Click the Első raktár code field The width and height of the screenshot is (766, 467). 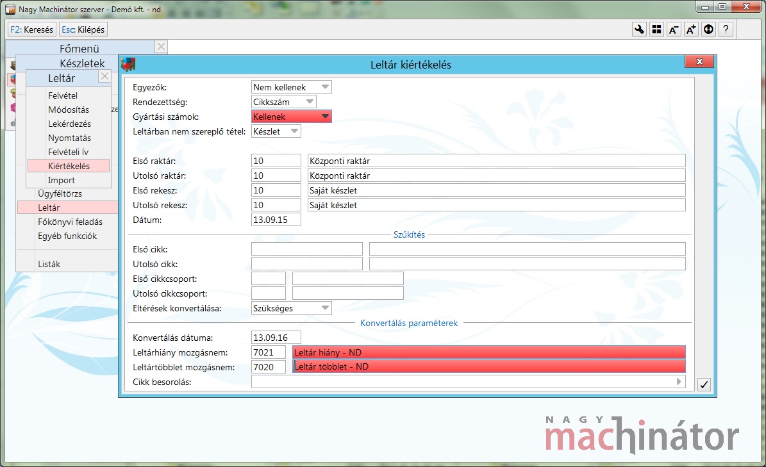[x=276, y=161]
